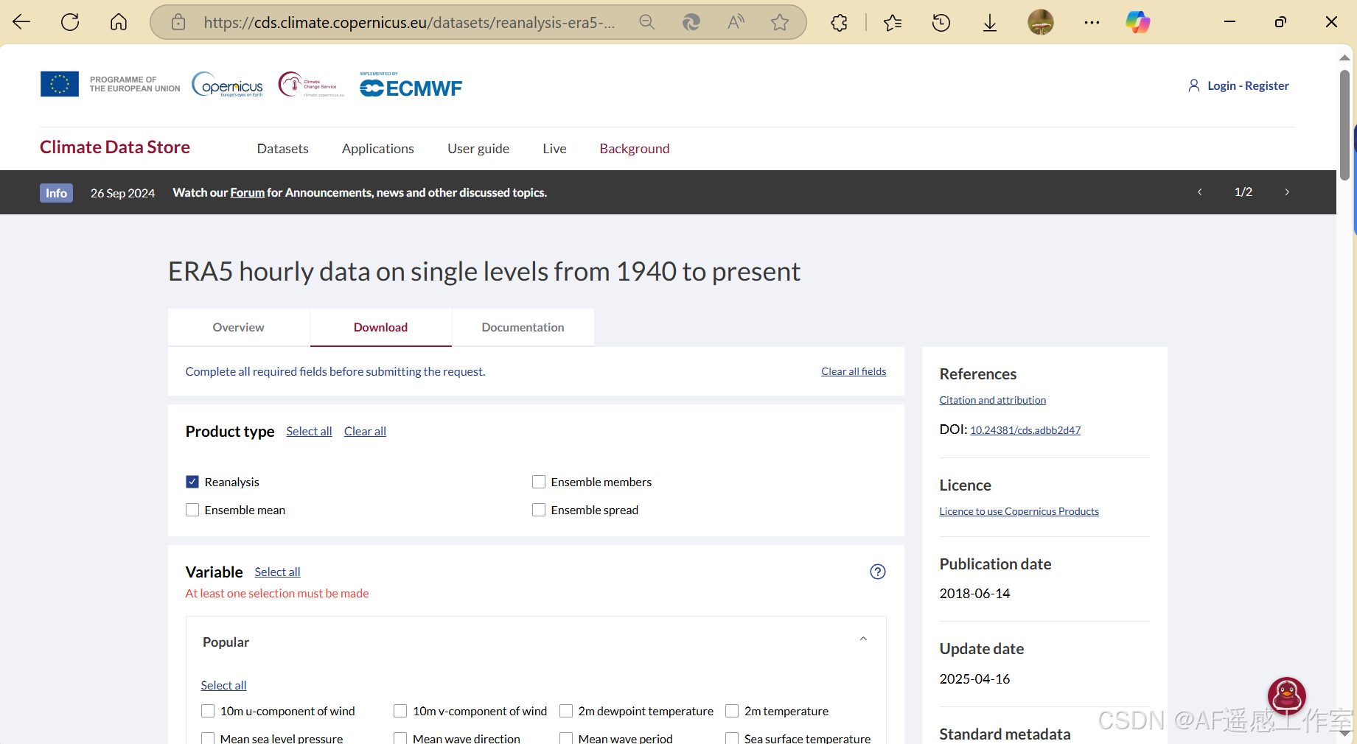Open the browser history
The width and height of the screenshot is (1357, 744).
(941, 23)
